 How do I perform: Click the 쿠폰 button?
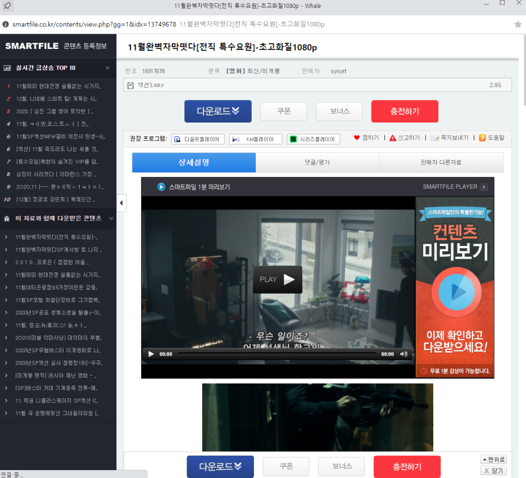coord(283,111)
